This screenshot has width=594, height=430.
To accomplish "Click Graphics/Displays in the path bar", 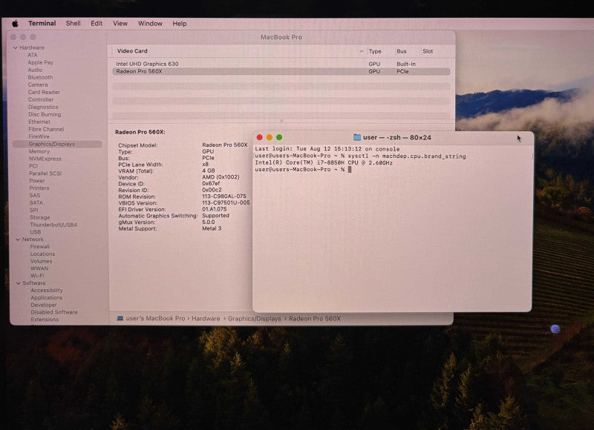I will (x=255, y=319).
